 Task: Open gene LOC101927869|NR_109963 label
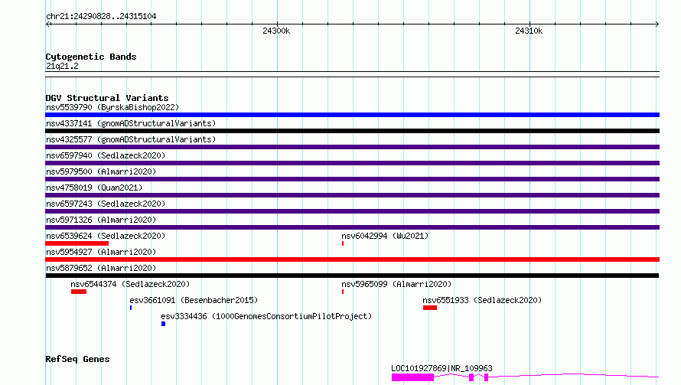(x=442, y=368)
